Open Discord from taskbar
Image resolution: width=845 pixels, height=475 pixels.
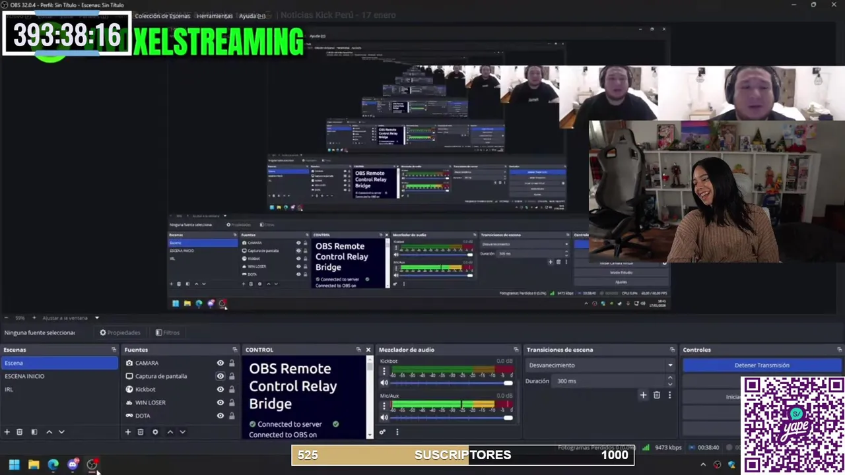73,465
